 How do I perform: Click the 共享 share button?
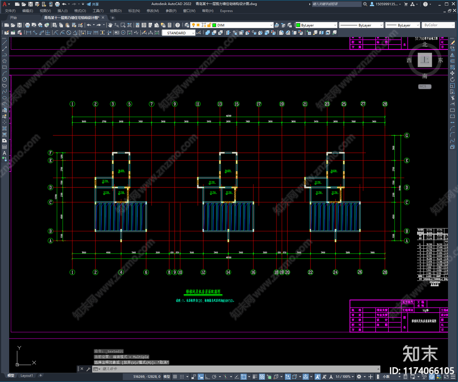tap(93, 4)
